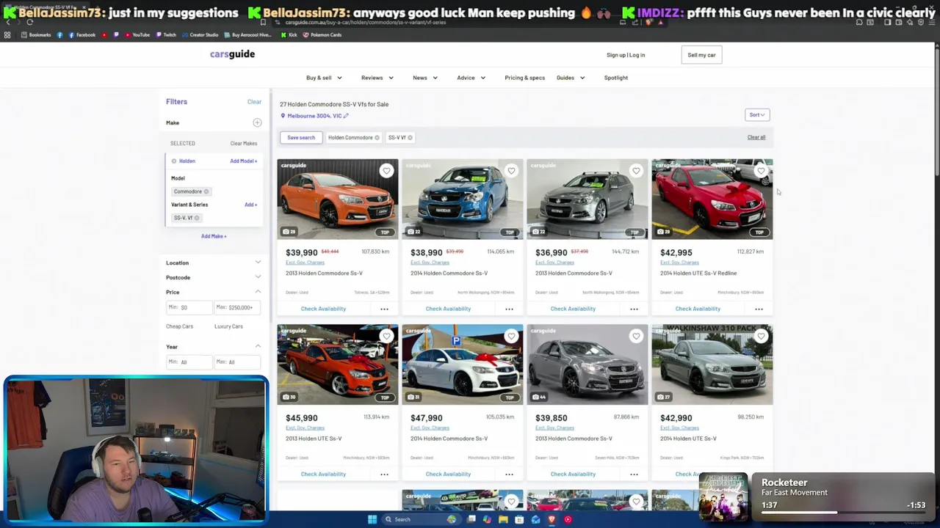Viewport: 940px width, 528px height.
Task: Go back in browser
Action: tap(7, 22)
